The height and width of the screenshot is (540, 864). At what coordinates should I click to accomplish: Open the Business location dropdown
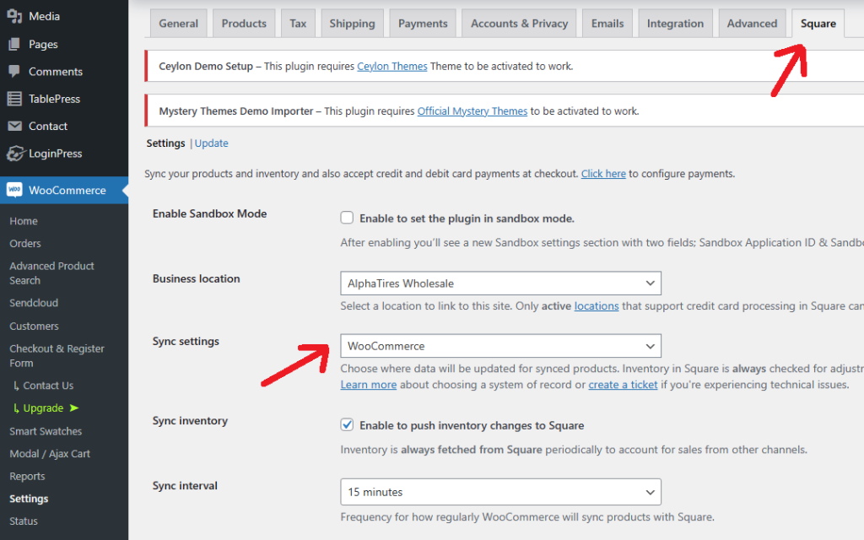(500, 283)
